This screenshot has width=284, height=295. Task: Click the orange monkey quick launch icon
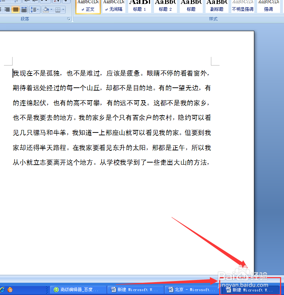coord(10,290)
